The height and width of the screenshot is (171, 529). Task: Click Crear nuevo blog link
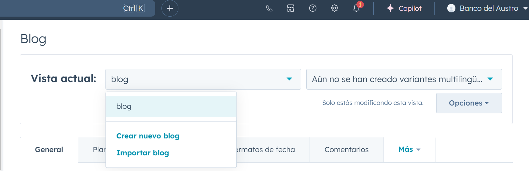[148, 136]
